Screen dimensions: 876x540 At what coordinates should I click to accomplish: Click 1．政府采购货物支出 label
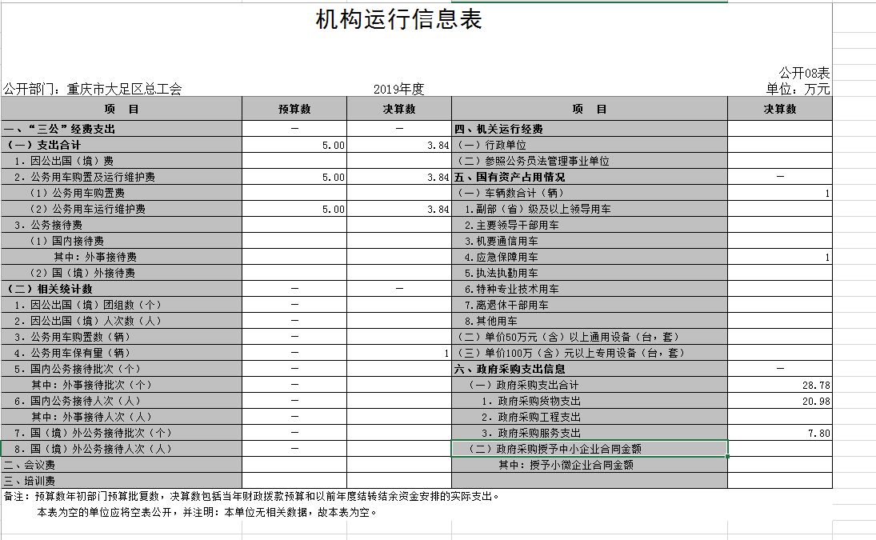[x=530, y=401]
